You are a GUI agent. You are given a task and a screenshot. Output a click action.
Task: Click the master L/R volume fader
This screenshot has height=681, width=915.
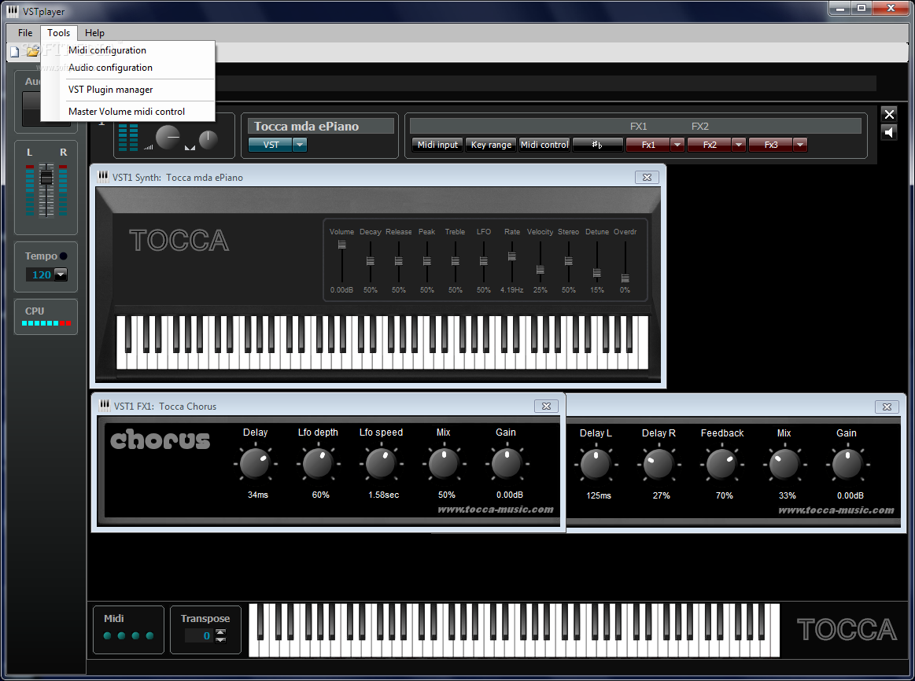[x=46, y=177]
